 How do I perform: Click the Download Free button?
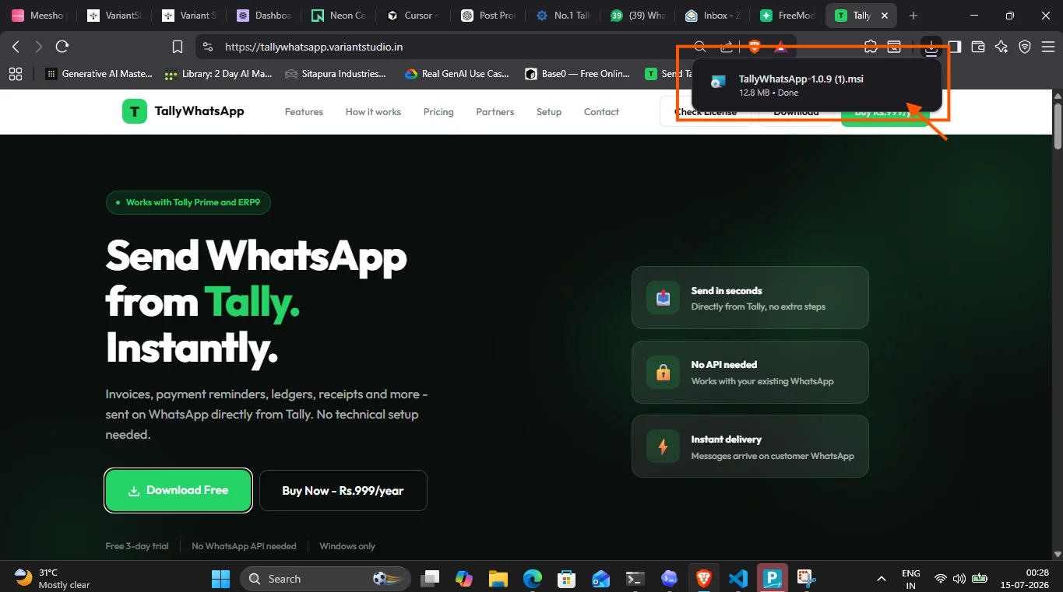[178, 490]
